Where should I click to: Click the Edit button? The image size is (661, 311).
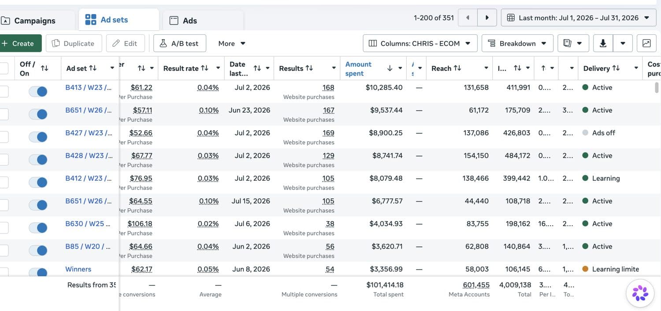(126, 43)
